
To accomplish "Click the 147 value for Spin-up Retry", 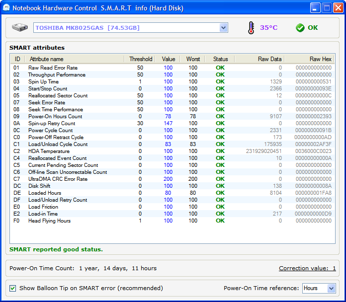I will 168,123.
